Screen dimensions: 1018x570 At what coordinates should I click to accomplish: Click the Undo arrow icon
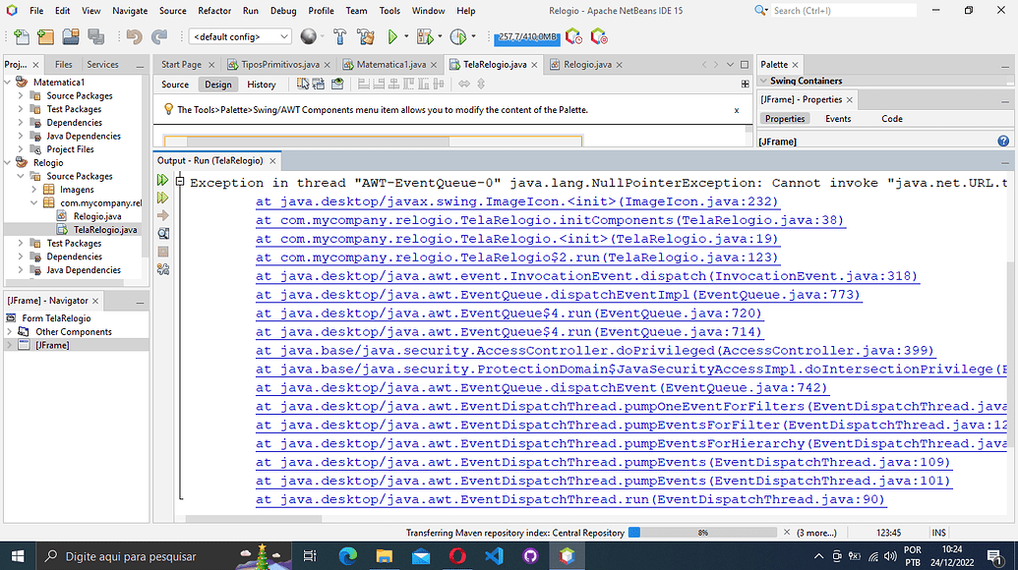point(134,34)
